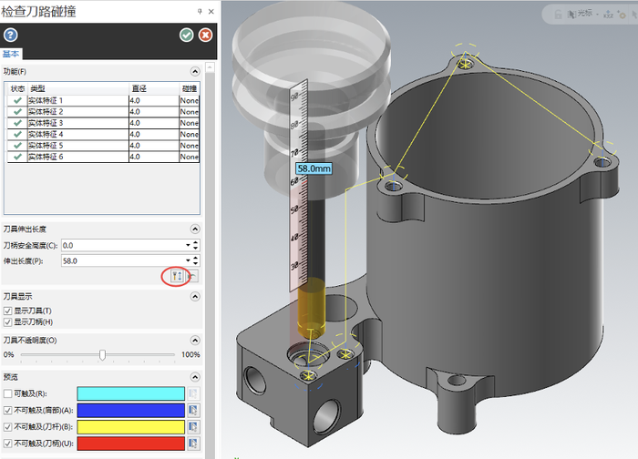
Task: Pin the 检查刀路碰撞 panel with the pushpin icon
Action: click(x=200, y=11)
